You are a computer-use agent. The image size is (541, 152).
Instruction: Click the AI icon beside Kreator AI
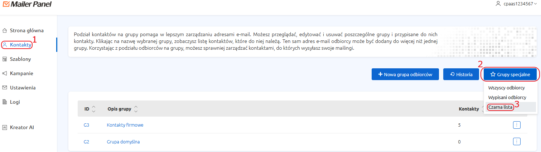point(5,127)
